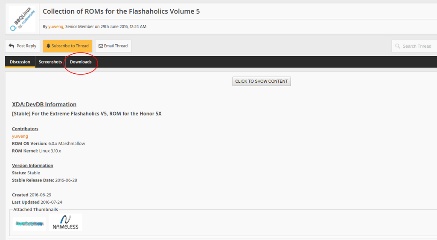Click the magnifier icon in Search Thread
The image size is (437, 240).
pyautogui.click(x=398, y=46)
